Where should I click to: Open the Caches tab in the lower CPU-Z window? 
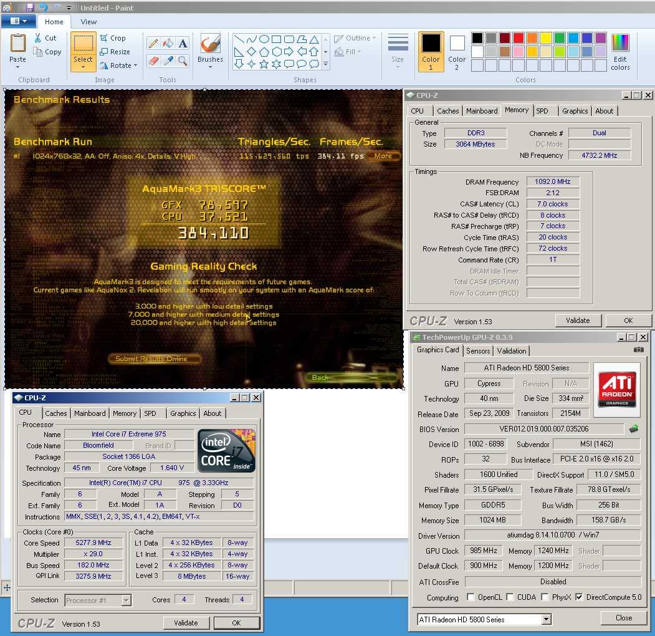56,413
